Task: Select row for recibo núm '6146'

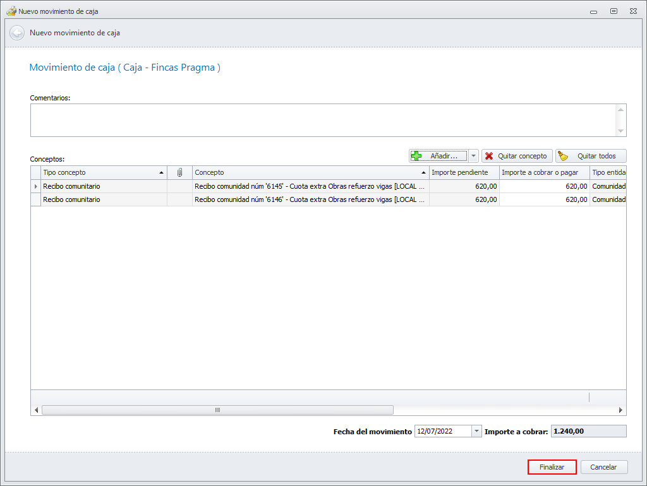Action: [329, 199]
